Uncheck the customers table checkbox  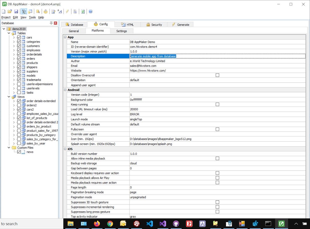pyautogui.click(x=19, y=46)
